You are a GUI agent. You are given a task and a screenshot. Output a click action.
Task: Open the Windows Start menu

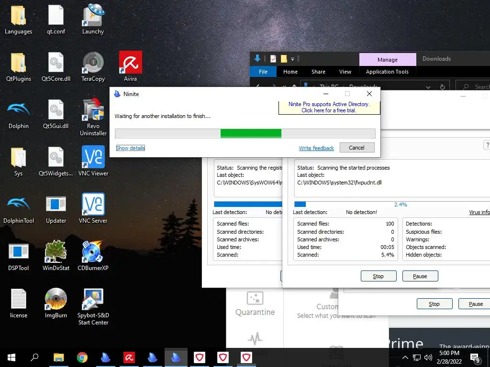pos(11,357)
